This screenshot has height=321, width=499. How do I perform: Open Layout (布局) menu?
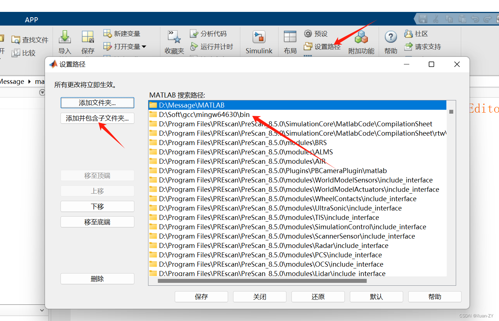pos(290,42)
